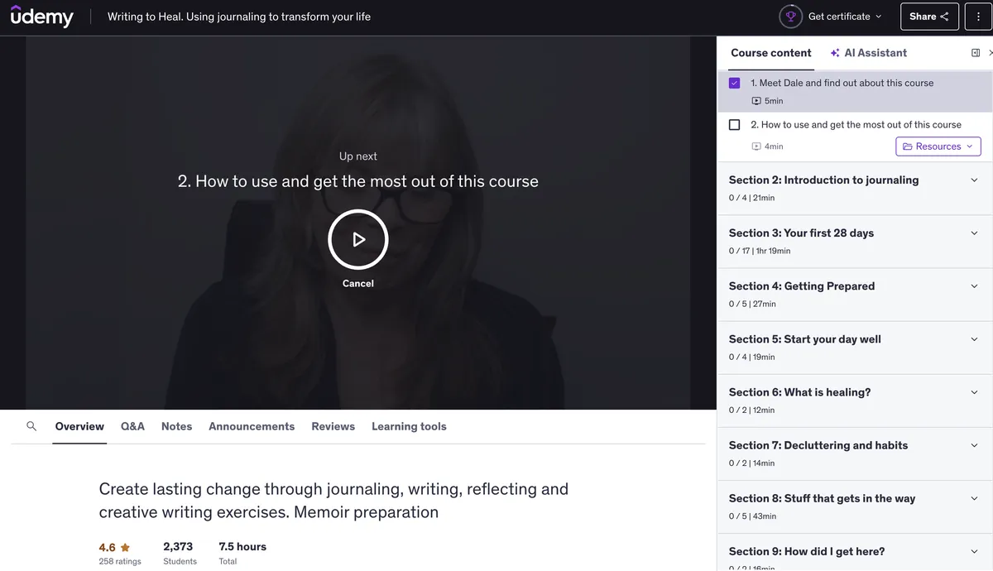Select the Course content panel tab
Screen dimensions: 993x571
point(770,53)
